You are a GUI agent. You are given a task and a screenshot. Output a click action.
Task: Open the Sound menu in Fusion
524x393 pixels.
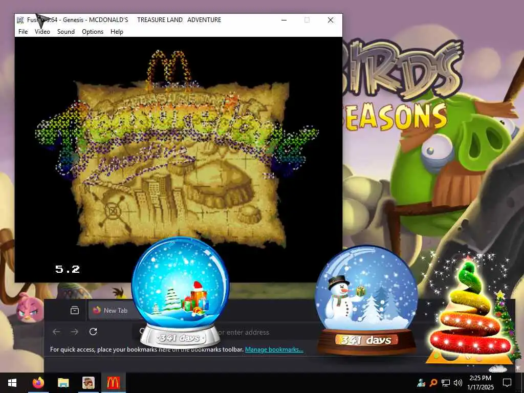(x=66, y=32)
